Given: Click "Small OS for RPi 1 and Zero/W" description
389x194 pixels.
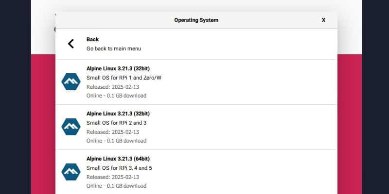Looking at the screenshot, I should 124,78.
